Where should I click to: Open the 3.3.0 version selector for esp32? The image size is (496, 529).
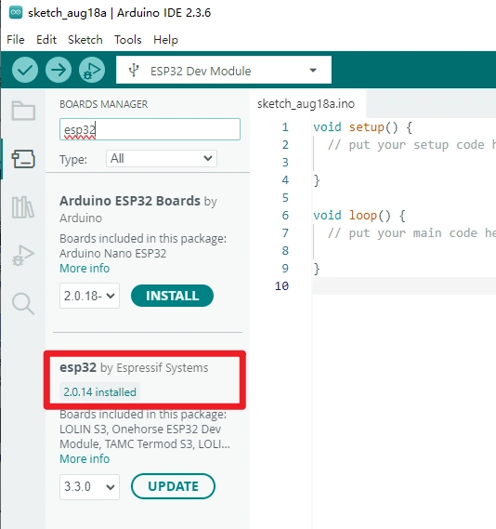pyautogui.click(x=89, y=487)
